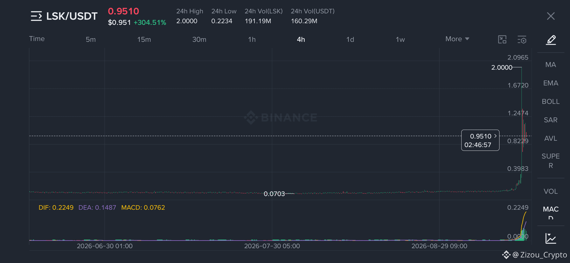Enable the BOLL indicator

551,101
